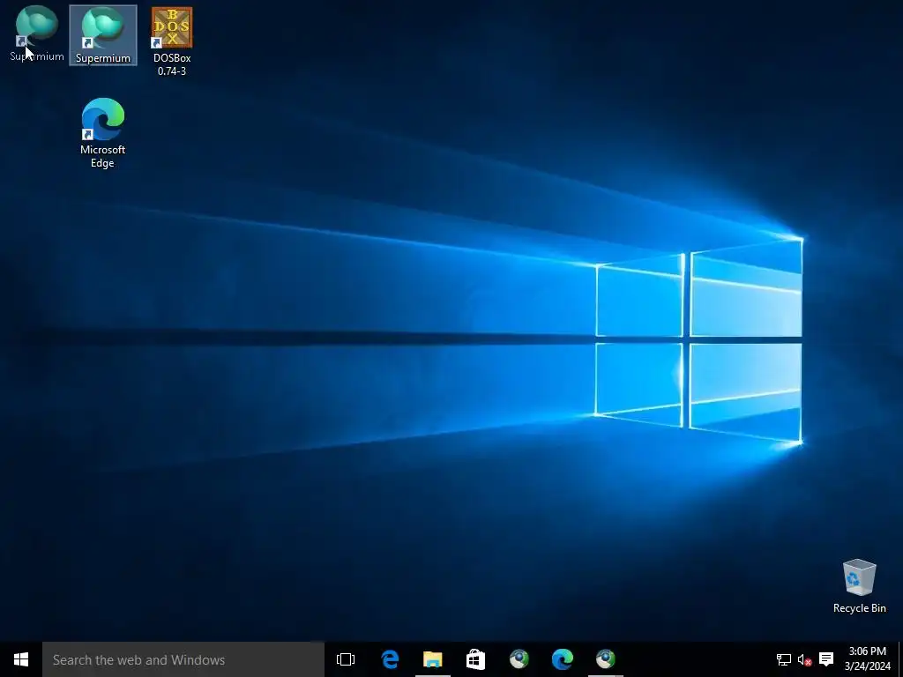The height and width of the screenshot is (677, 903).
Task: Open the Windows Start menu
Action: point(21,659)
